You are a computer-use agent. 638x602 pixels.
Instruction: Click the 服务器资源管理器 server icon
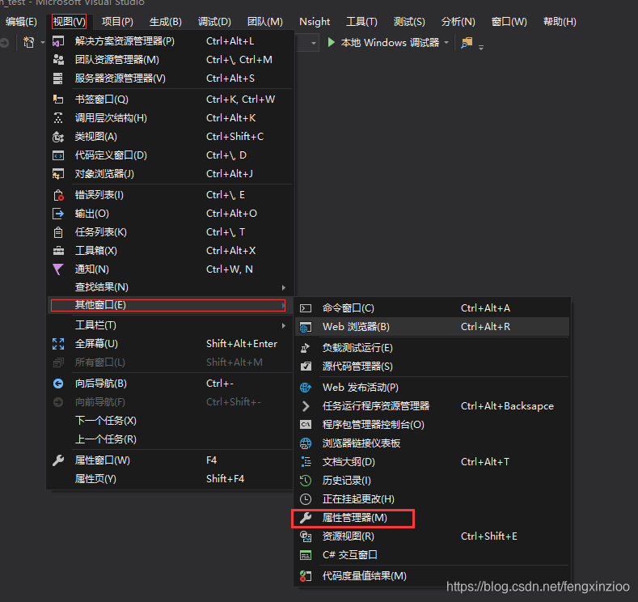pyautogui.click(x=58, y=78)
